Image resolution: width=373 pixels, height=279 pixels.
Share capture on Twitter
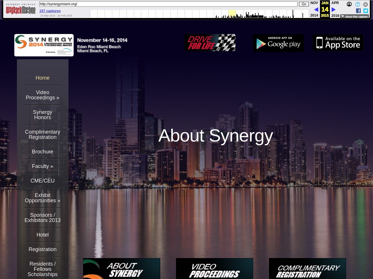click(x=366, y=11)
